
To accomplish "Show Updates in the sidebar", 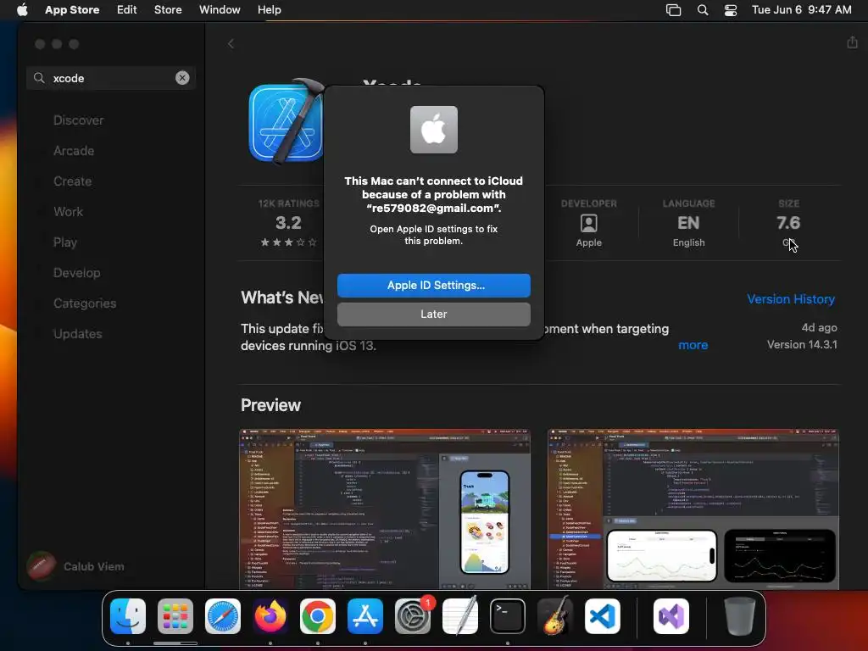I will click(77, 334).
